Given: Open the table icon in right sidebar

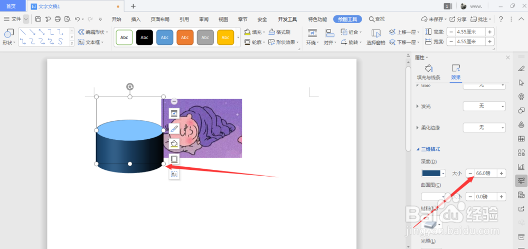Looking at the screenshot, I should [x=521, y=139].
